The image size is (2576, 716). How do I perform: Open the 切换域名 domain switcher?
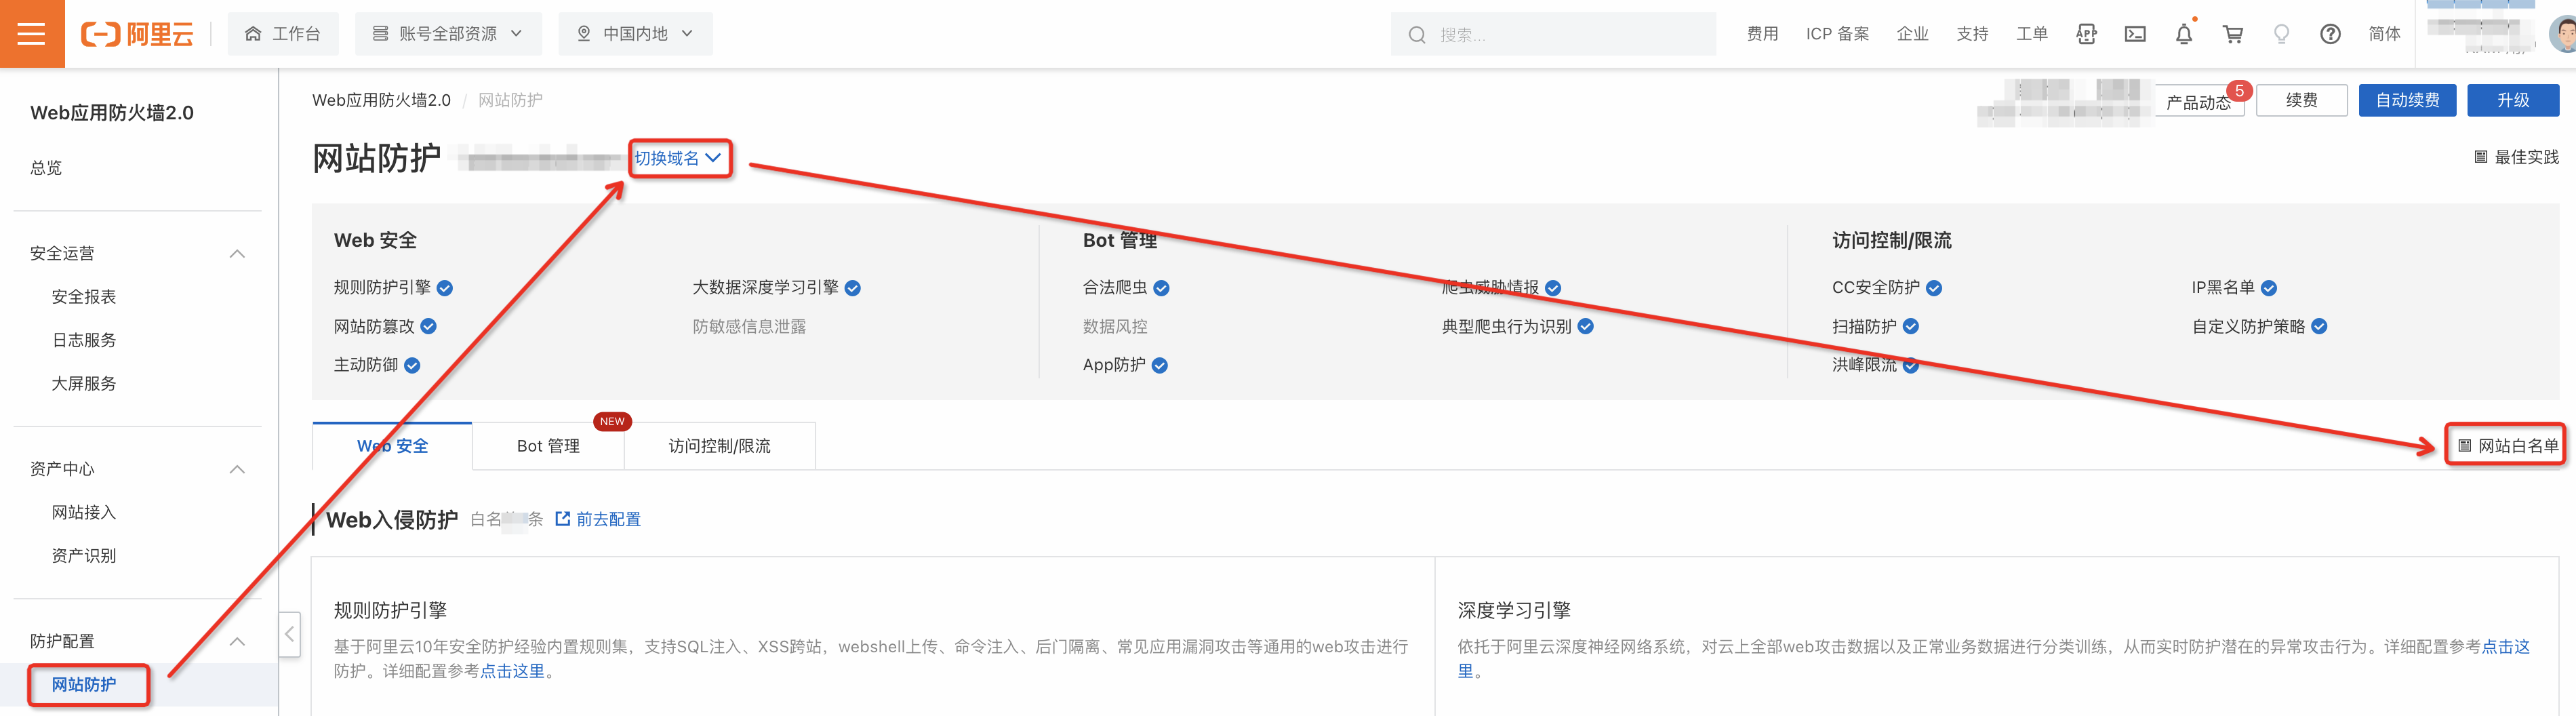tap(678, 158)
